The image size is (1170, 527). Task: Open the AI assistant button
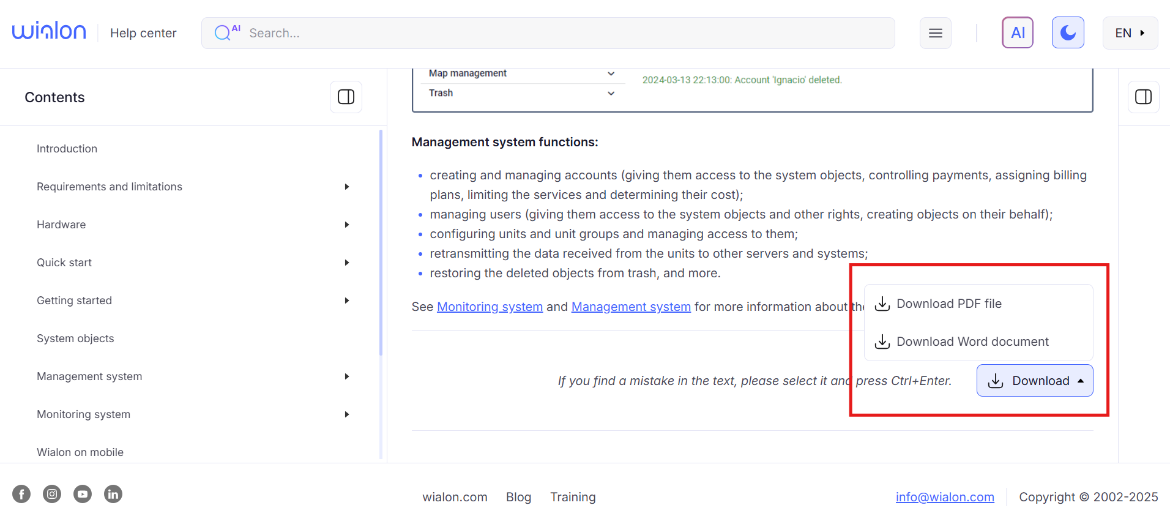(1017, 33)
